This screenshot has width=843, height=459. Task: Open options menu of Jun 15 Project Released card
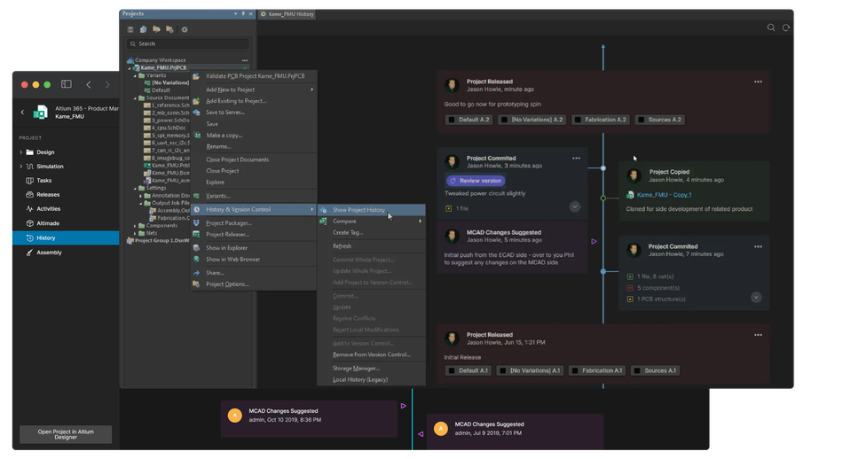click(758, 334)
